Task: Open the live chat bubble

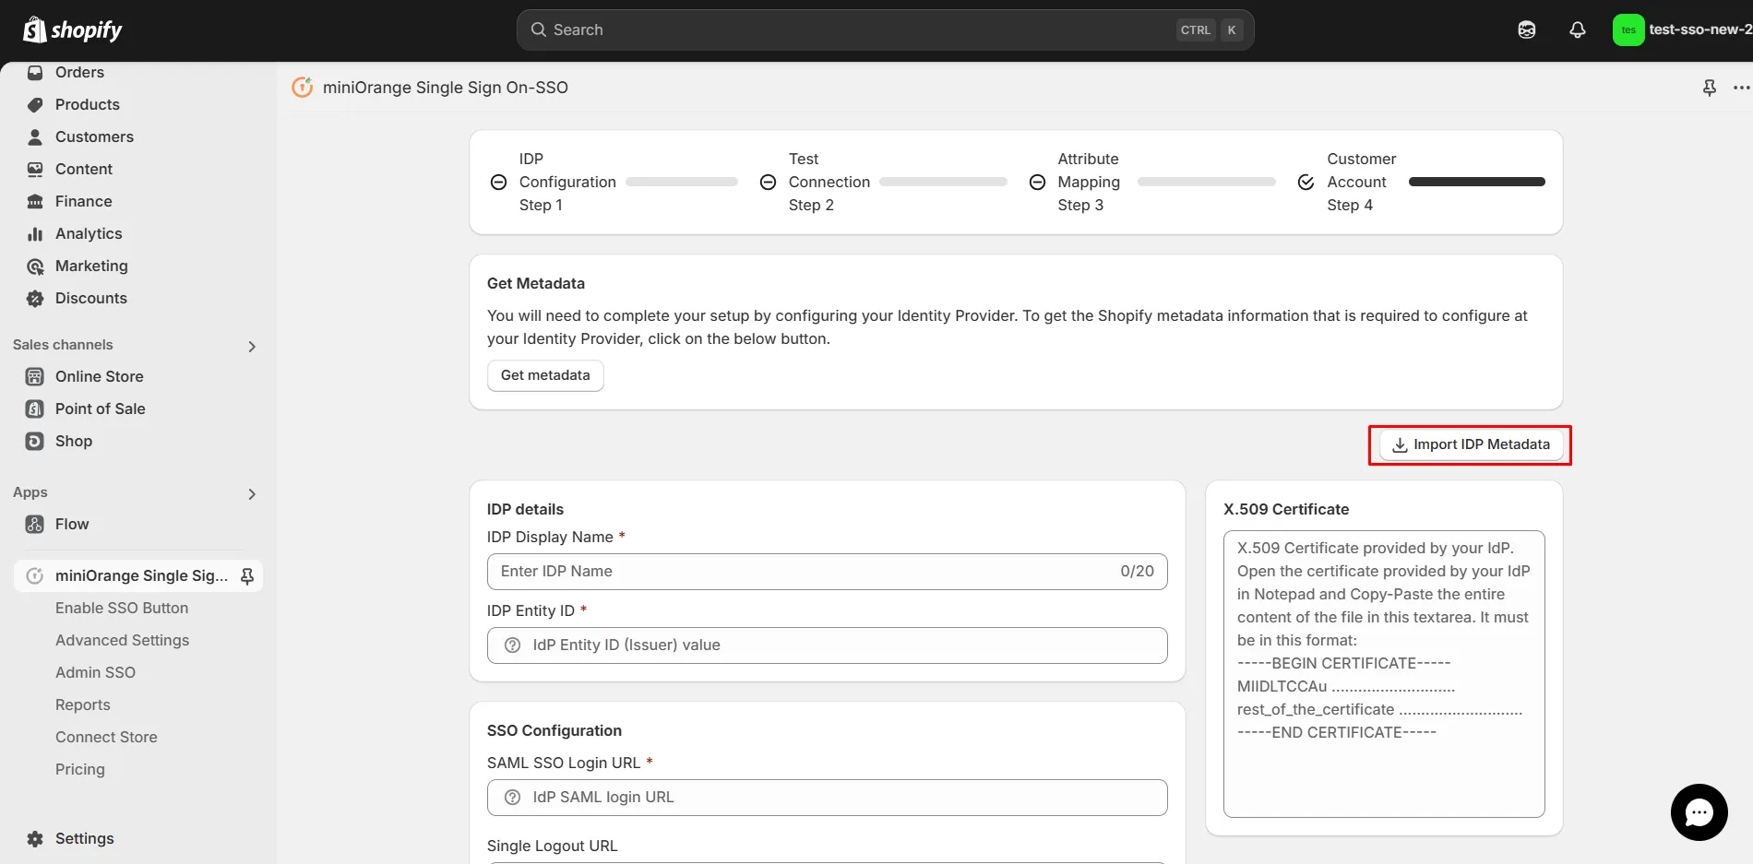Action: coord(1699,812)
